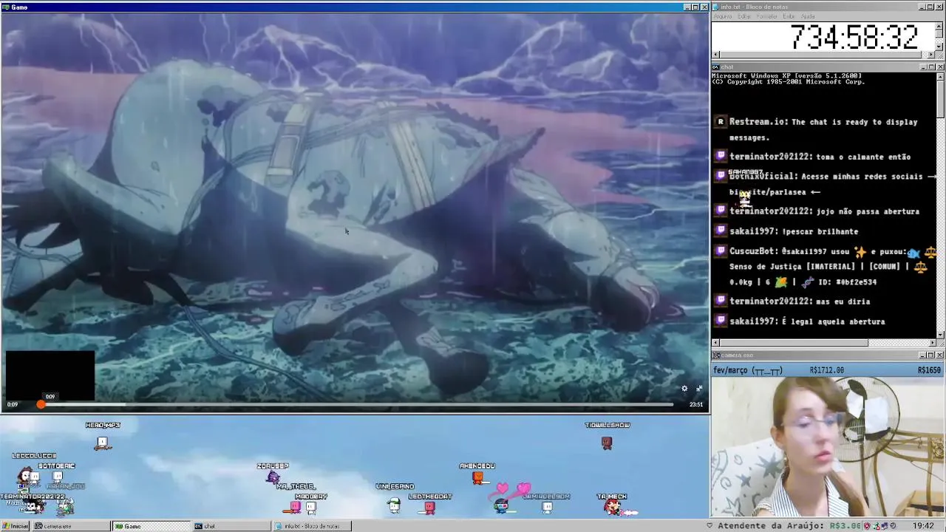Open Ajuda menu in Notepad window

pos(809,16)
